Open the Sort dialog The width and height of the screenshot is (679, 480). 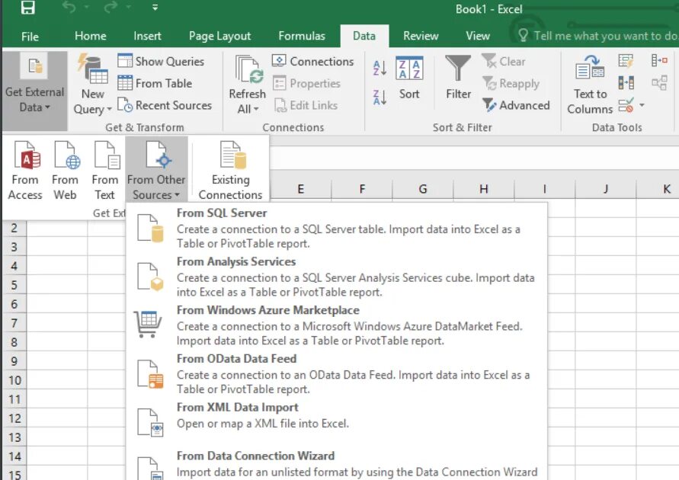[409, 78]
